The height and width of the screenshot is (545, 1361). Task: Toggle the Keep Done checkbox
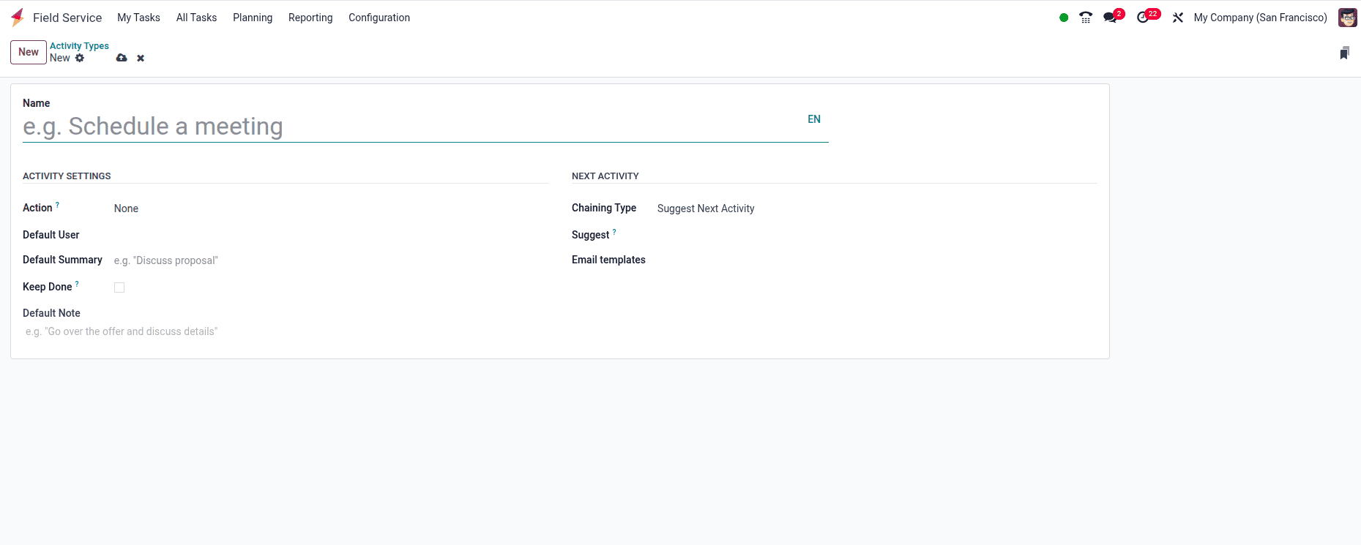point(119,287)
